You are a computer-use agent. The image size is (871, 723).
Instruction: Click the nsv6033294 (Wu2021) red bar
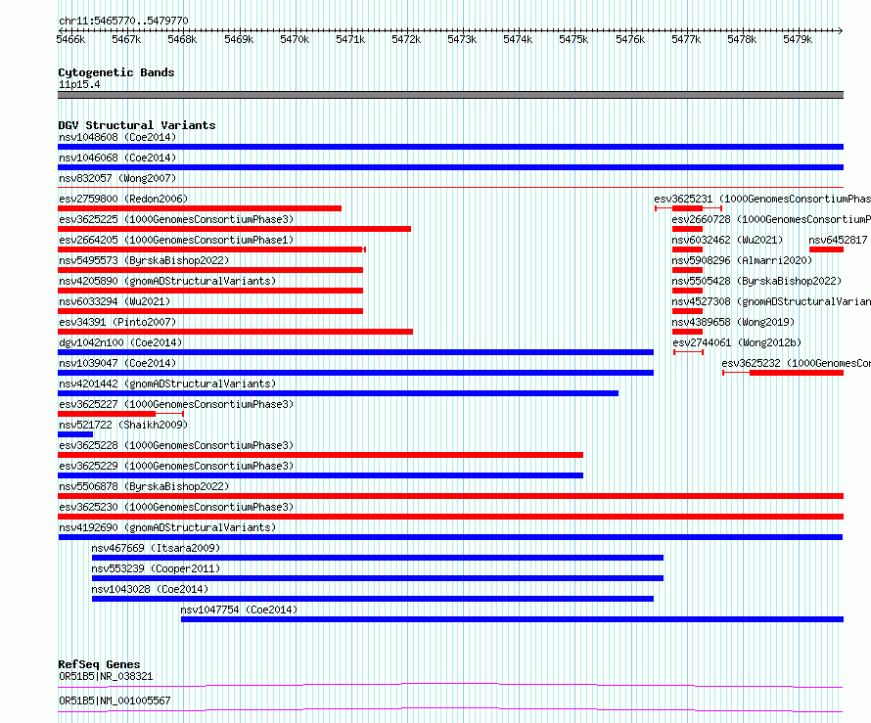pos(210,311)
